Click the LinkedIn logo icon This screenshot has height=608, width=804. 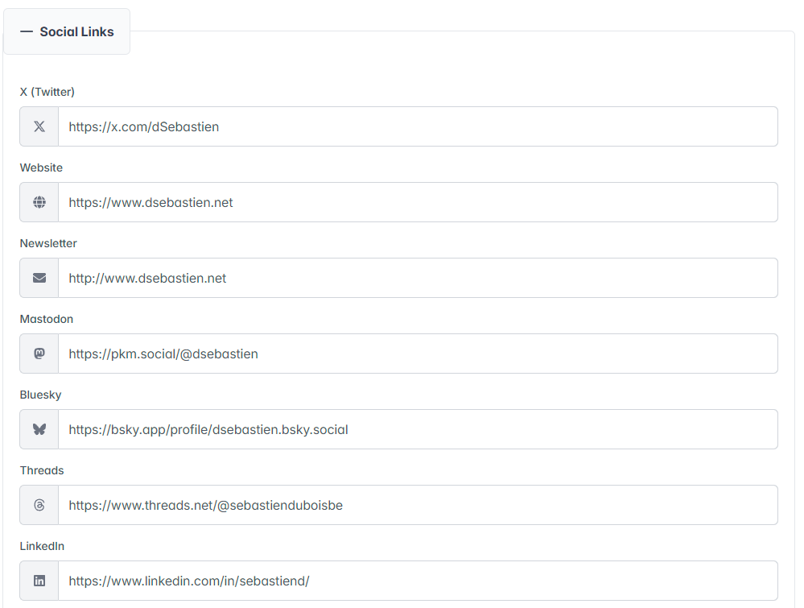click(x=39, y=581)
